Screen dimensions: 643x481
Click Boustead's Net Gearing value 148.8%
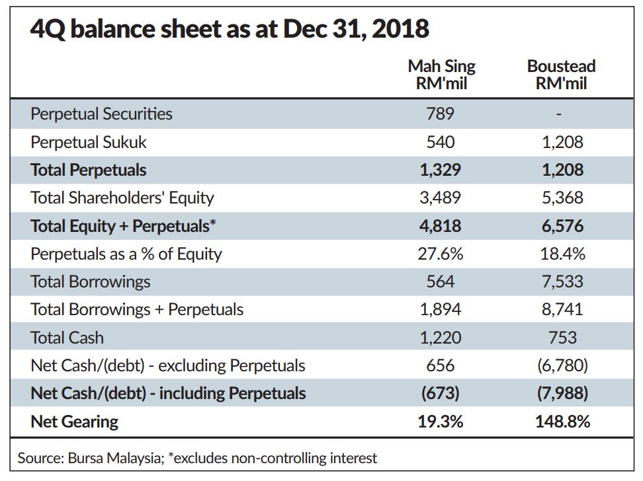(x=562, y=422)
